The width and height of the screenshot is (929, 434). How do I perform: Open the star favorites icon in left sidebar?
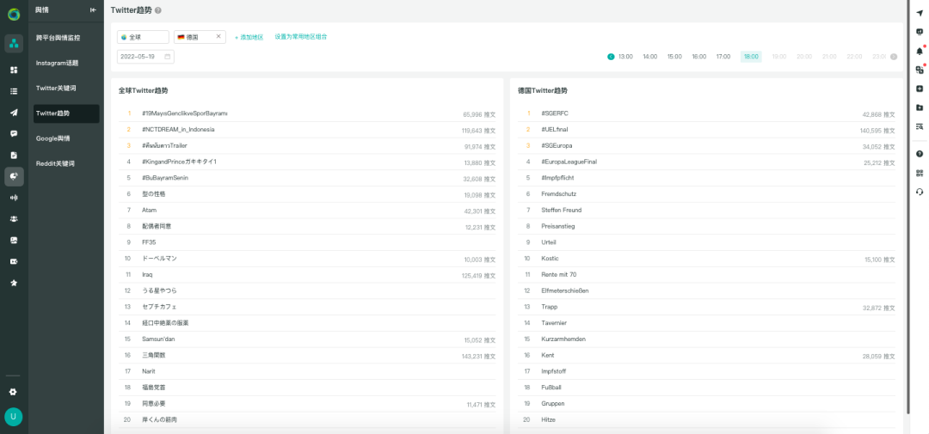[14, 283]
